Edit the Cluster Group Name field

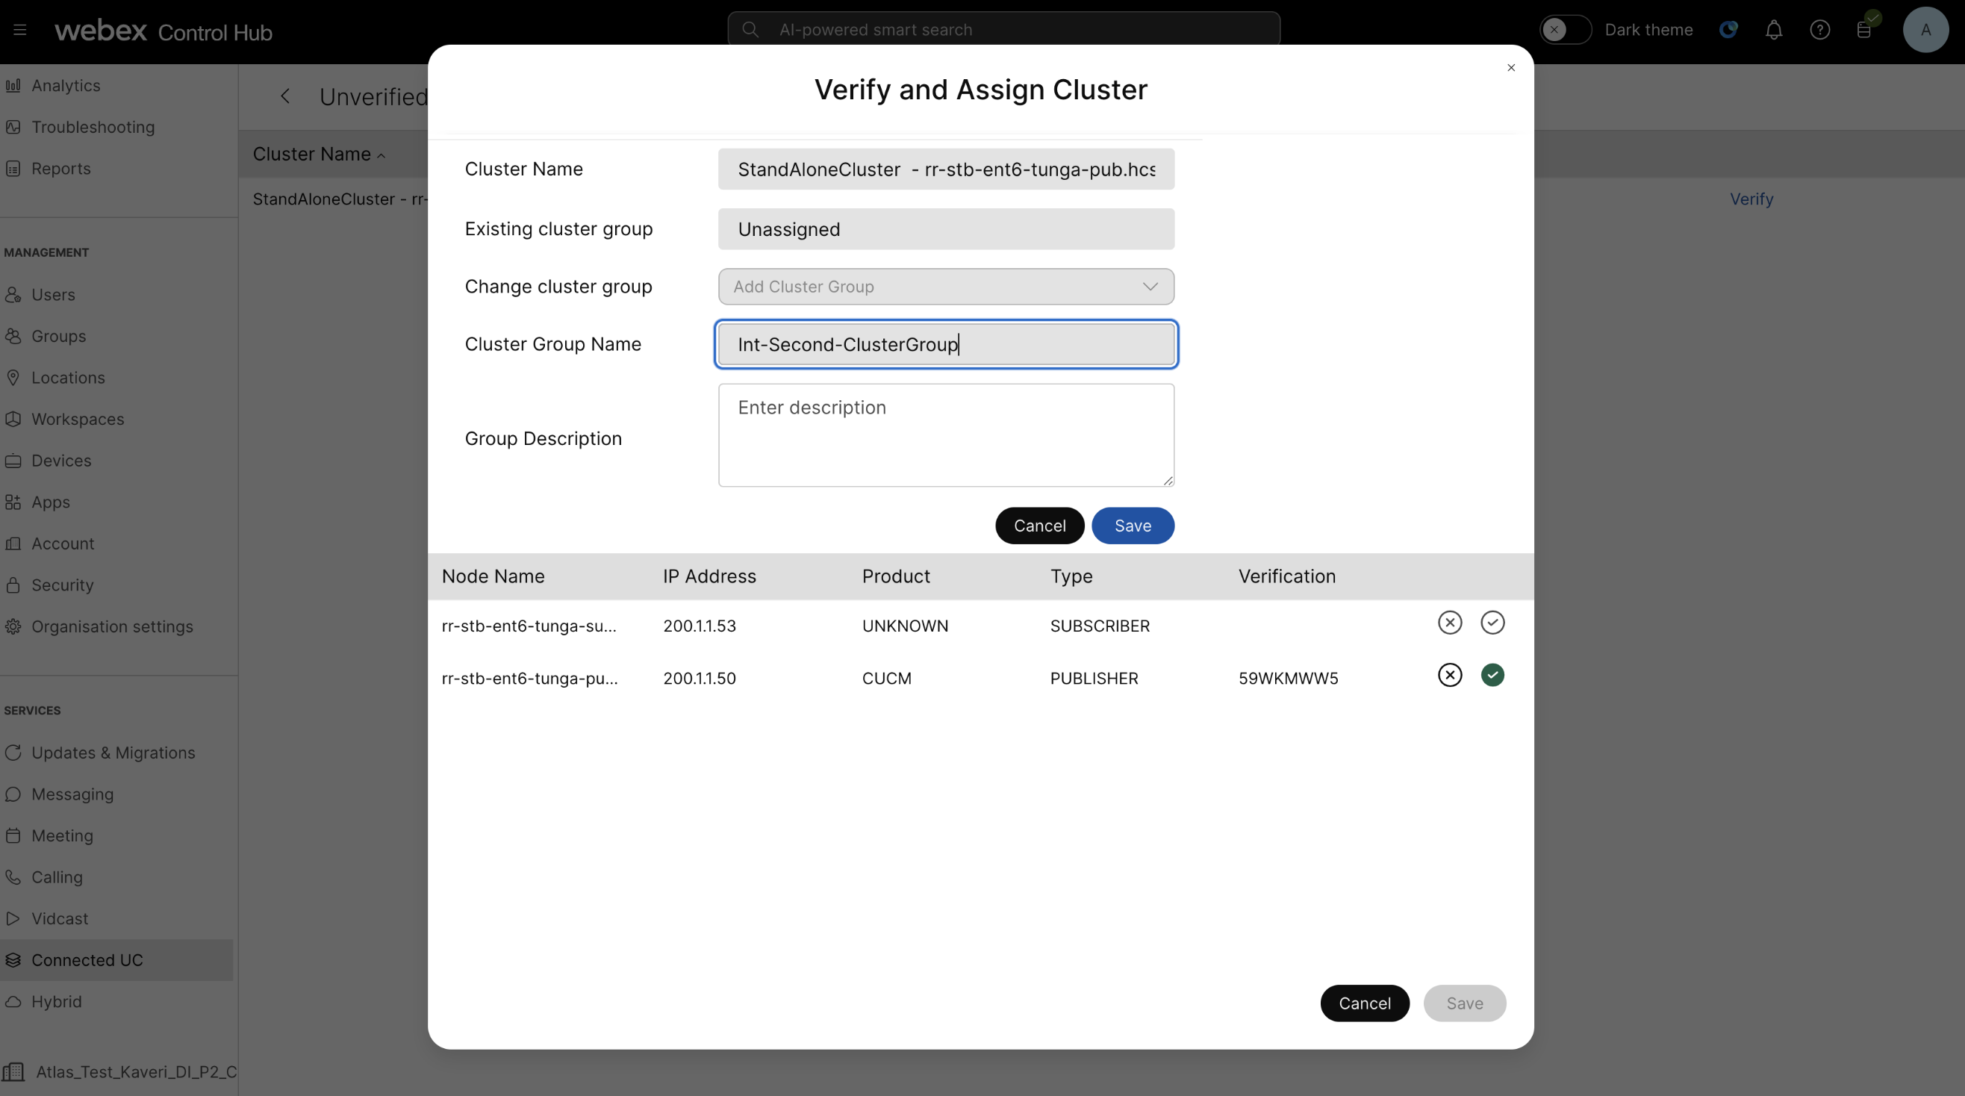(945, 344)
